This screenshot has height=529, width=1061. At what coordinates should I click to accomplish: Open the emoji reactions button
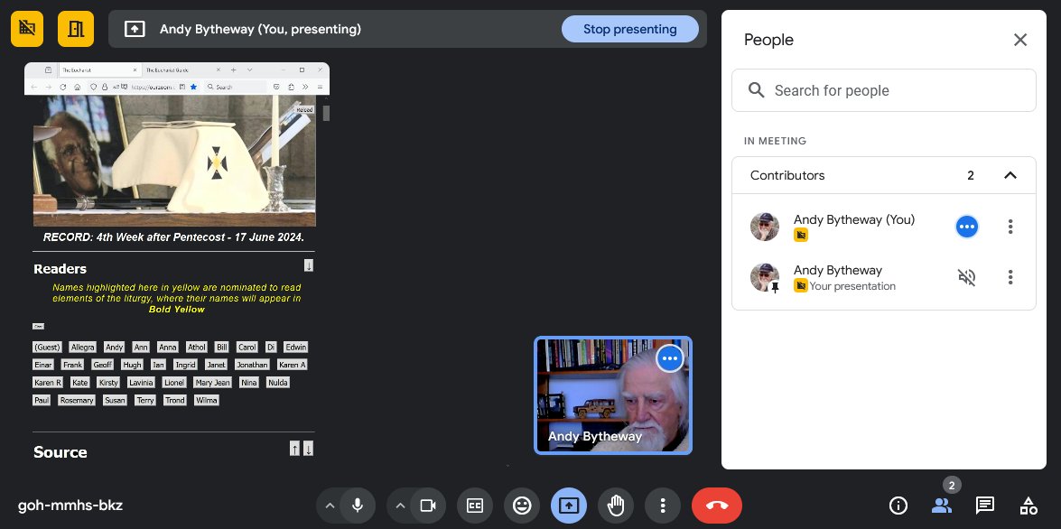[522, 506]
